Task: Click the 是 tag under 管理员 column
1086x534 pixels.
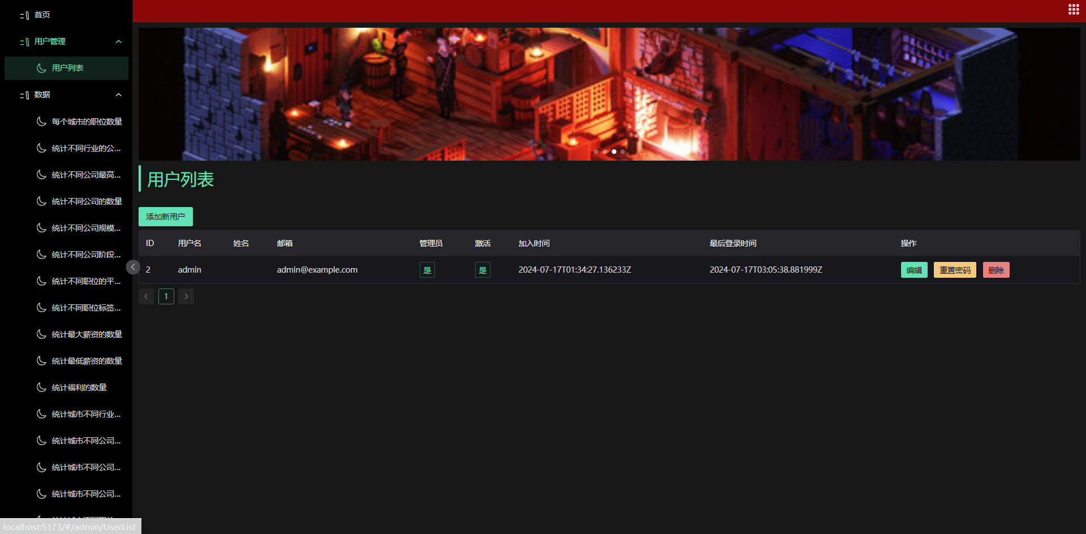Action: (427, 270)
